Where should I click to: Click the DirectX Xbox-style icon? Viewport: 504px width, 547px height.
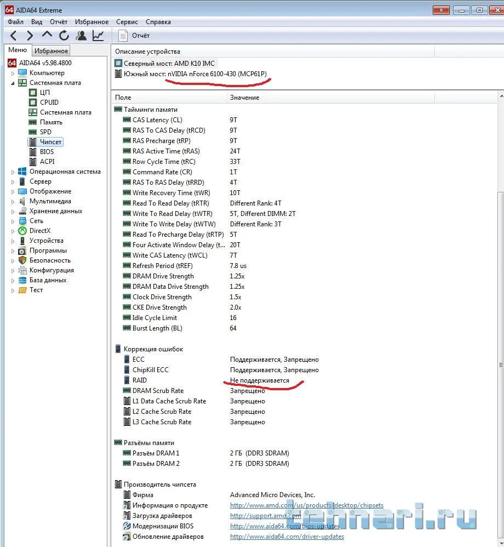[x=22, y=231]
